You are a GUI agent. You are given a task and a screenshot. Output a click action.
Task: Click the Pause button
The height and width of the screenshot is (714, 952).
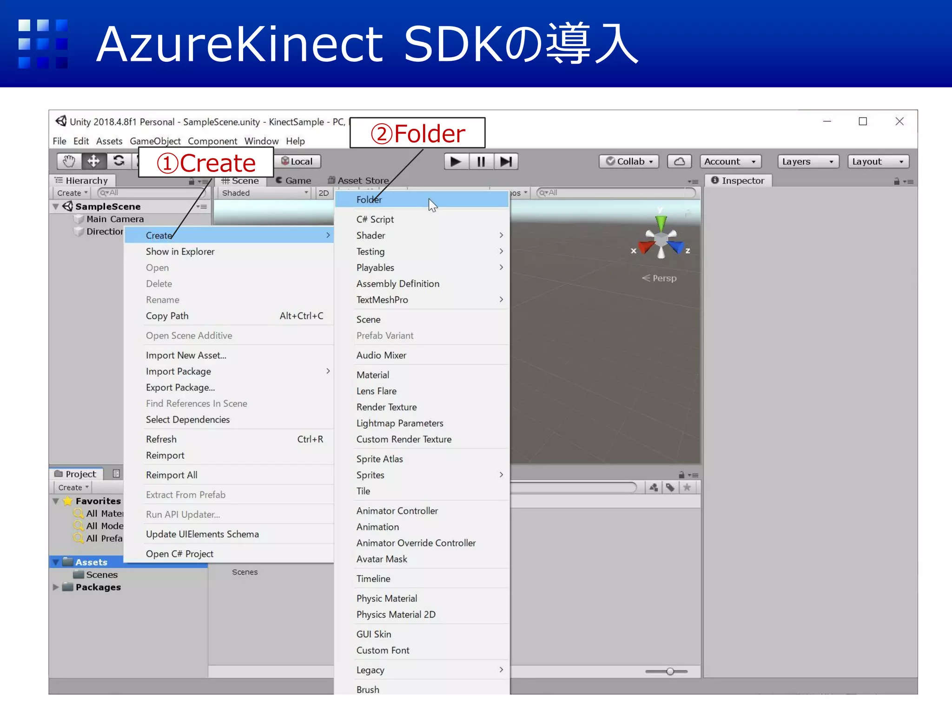point(481,161)
